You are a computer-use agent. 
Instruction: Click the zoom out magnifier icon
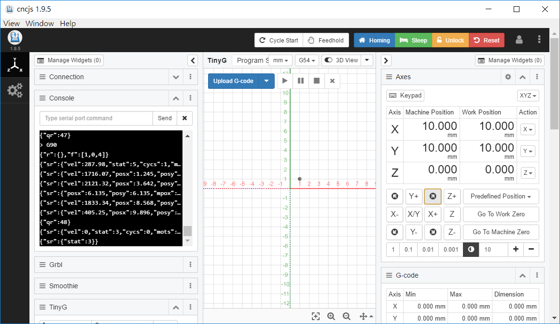click(x=347, y=316)
